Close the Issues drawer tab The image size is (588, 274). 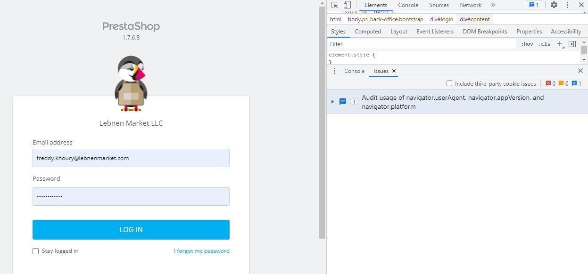click(394, 71)
